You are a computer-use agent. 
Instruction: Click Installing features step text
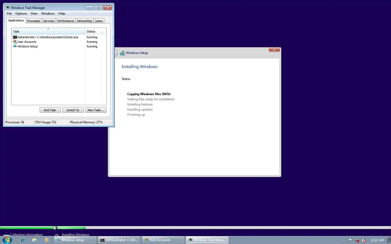click(140, 104)
